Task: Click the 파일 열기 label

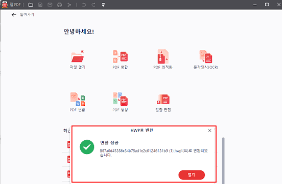Action: (x=78, y=67)
